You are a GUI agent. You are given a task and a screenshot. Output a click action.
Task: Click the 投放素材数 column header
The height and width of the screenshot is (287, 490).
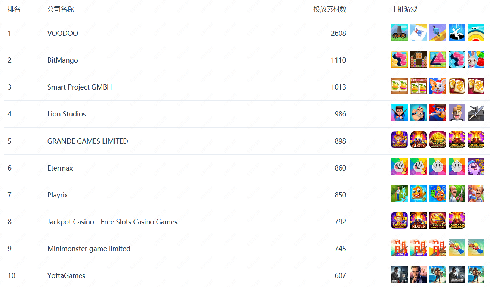coord(330,9)
